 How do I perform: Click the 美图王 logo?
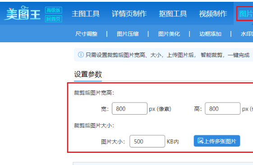22,13
